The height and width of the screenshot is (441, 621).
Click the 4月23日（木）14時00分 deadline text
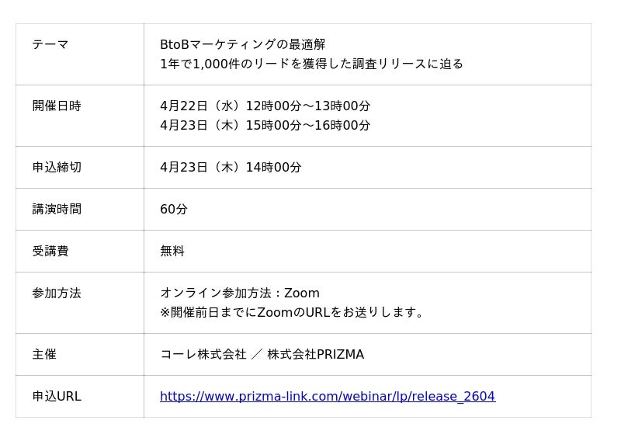pyautogui.click(x=231, y=168)
